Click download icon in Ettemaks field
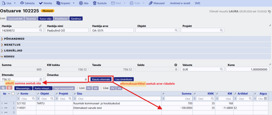The image size is (272, 115). tap(41, 79)
